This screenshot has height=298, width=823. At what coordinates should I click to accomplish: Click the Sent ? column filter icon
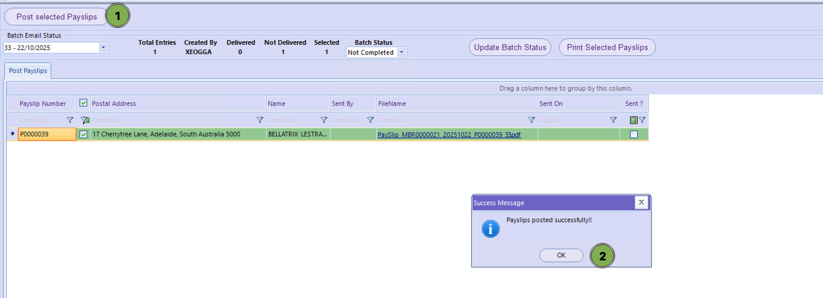tap(642, 120)
